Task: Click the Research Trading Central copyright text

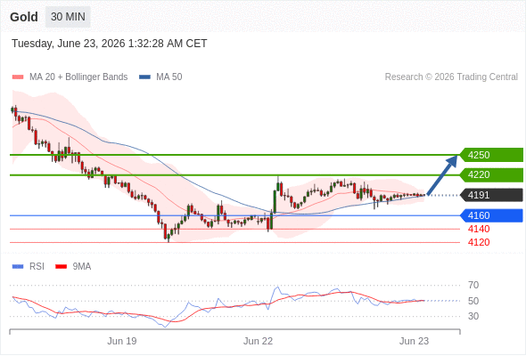Action: [451, 77]
